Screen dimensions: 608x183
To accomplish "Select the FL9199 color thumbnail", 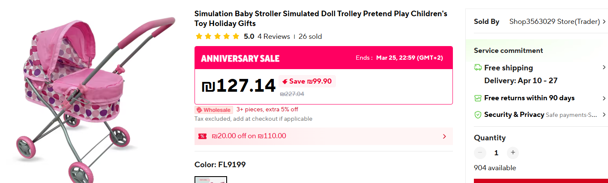I will click(x=211, y=180).
